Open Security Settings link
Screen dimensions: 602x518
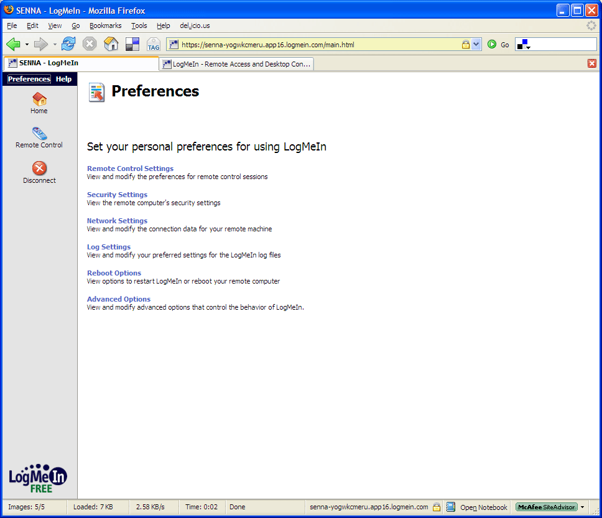pos(117,195)
